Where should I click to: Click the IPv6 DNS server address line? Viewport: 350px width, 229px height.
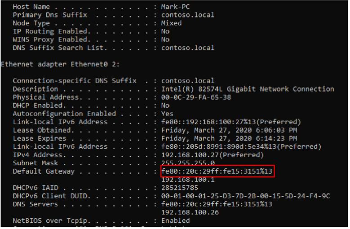tap(217, 204)
